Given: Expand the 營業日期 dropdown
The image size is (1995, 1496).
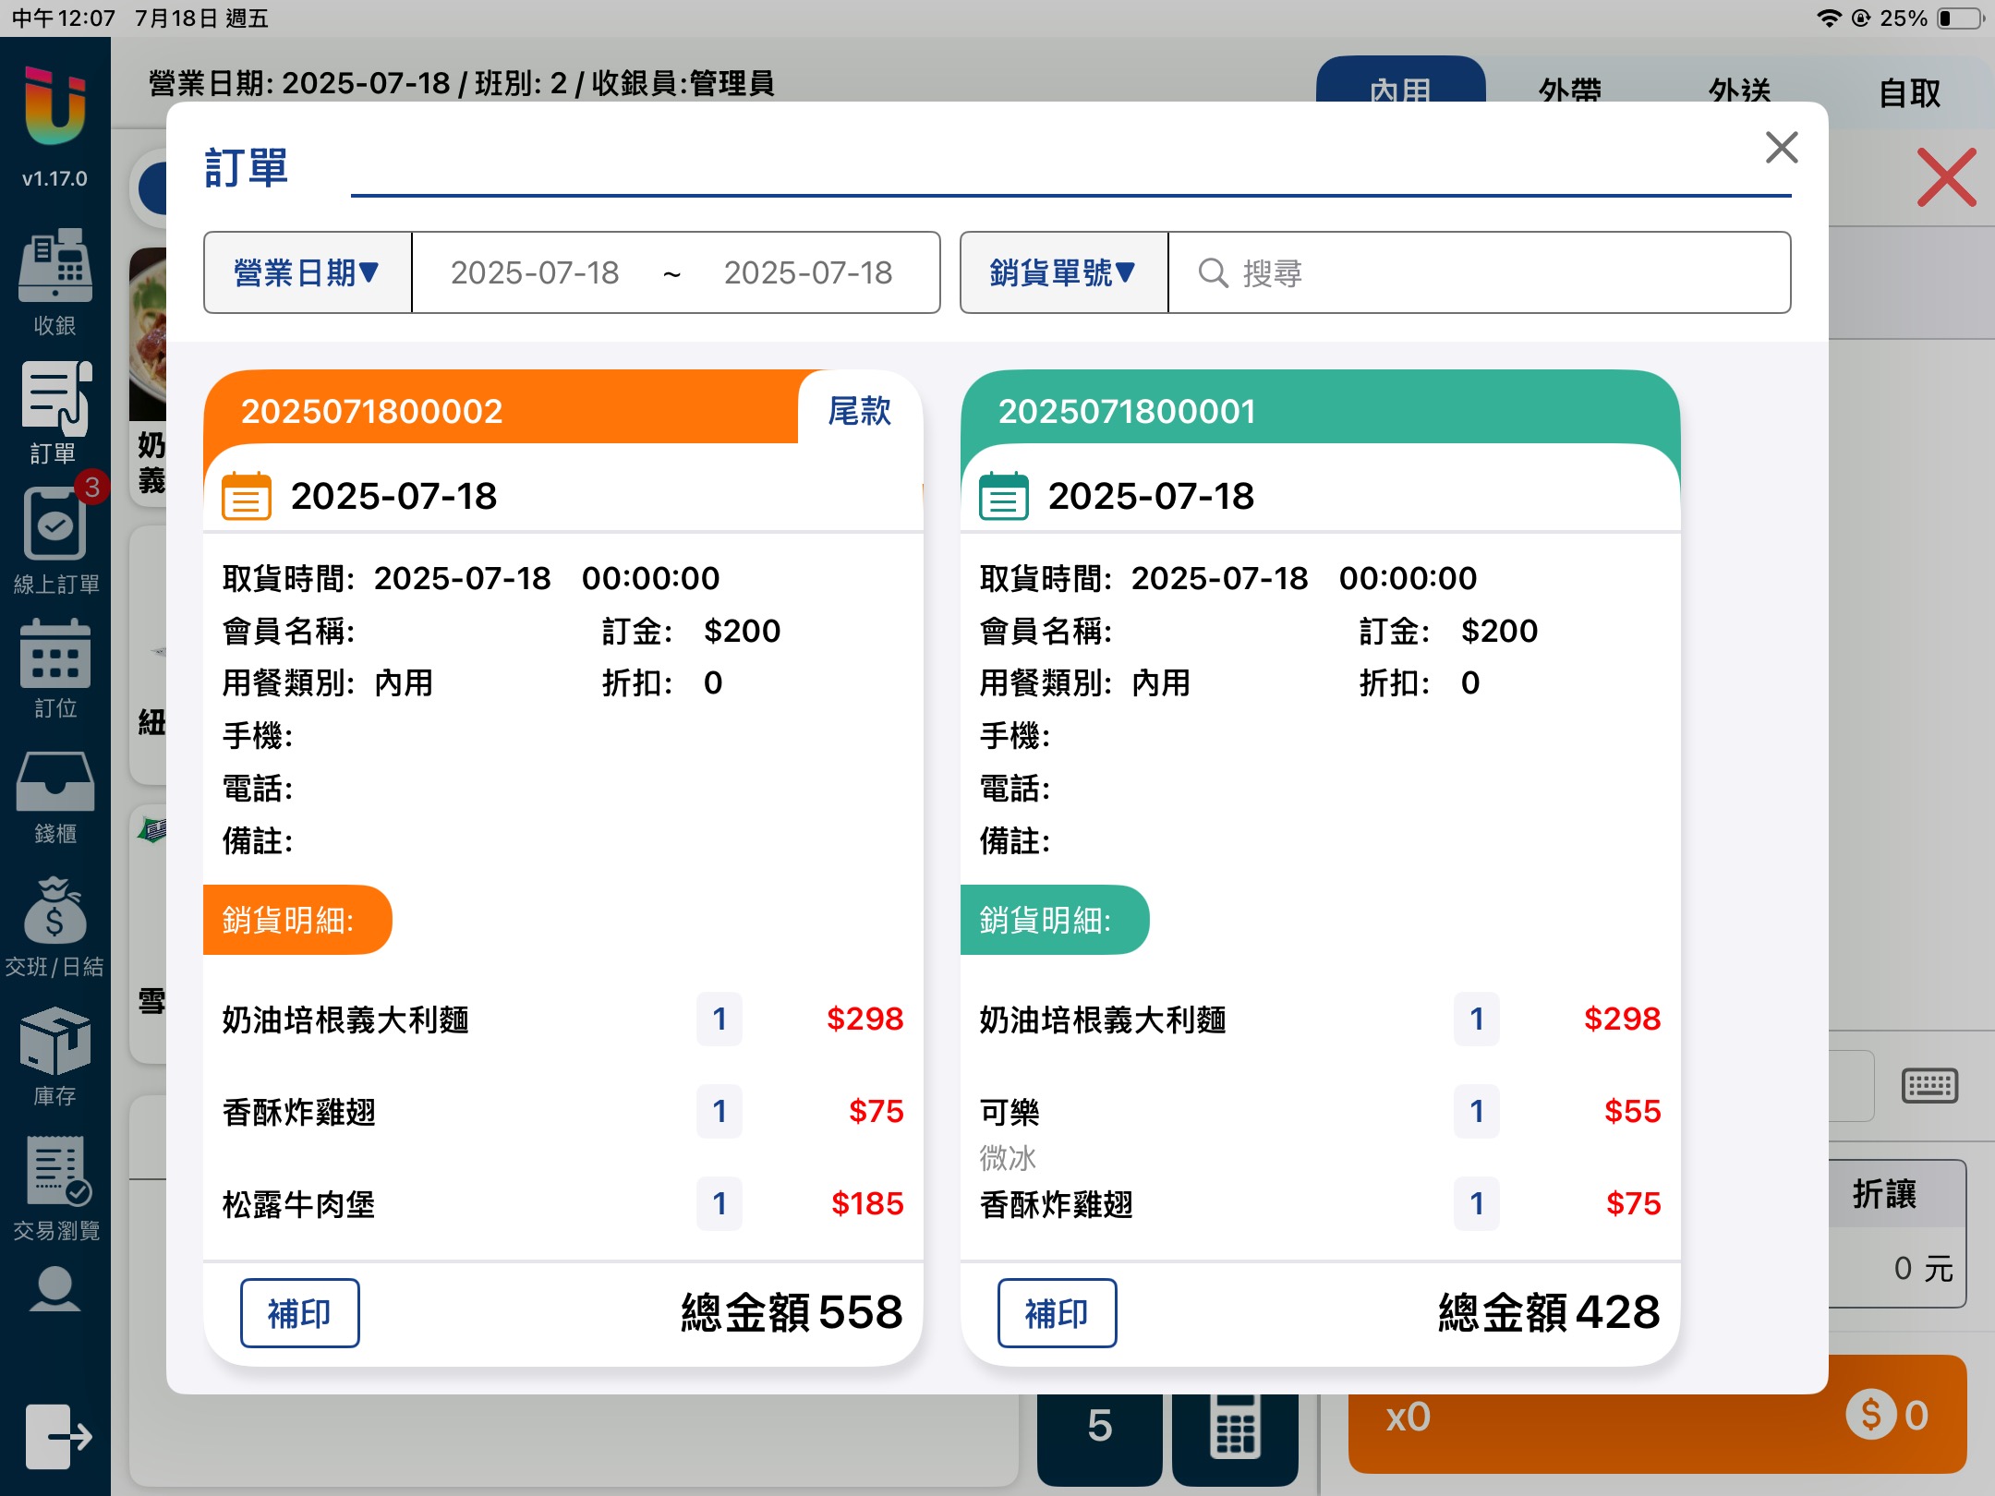Looking at the screenshot, I should (x=307, y=272).
